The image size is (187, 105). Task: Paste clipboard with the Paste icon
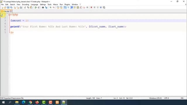31,8
